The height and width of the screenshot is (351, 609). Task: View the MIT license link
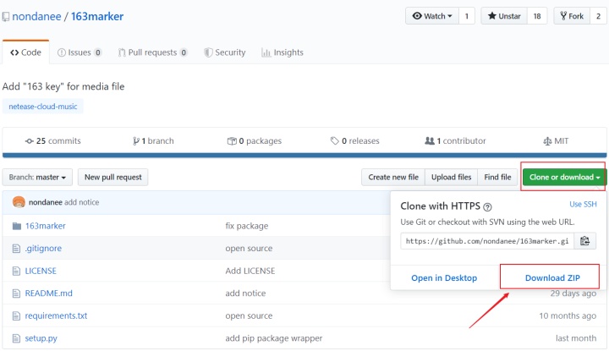[556, 141]
